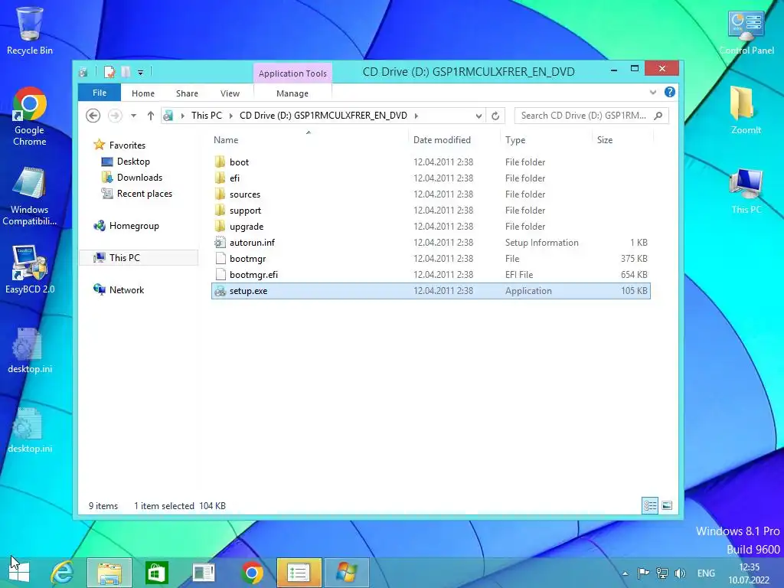
Task: Select Network in navigation pane
Action: (126, 289)
